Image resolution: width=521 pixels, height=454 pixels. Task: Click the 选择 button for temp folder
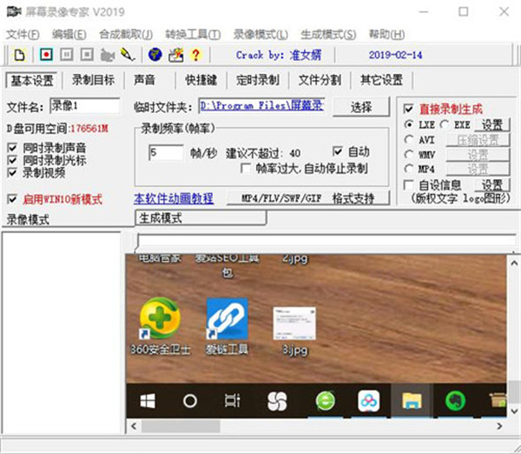coord(361,107)
